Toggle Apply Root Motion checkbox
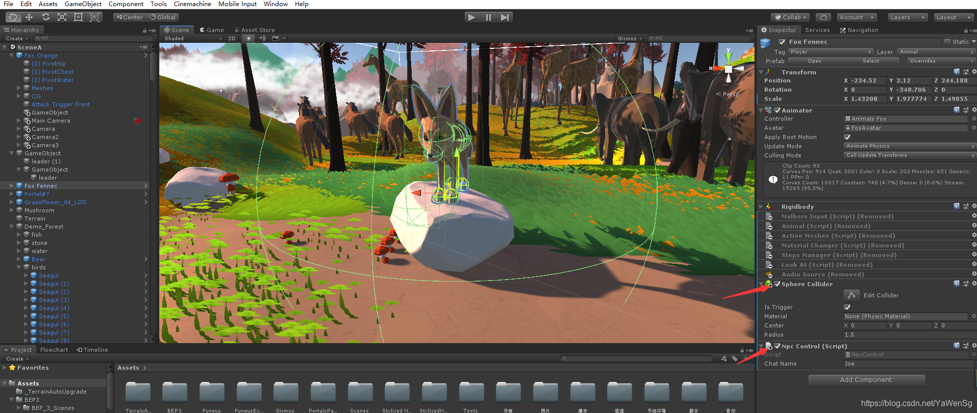Viewport: 977px width, 413px height. pos(847,137)
